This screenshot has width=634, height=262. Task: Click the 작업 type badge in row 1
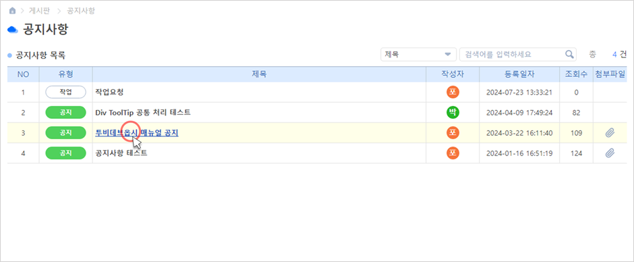point(66,92)
